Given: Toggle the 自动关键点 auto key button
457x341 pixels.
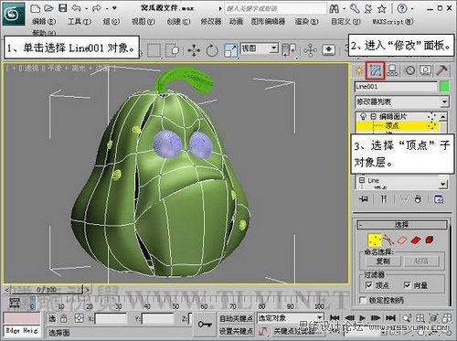Looking at the screenshot, I should point(236,318).
